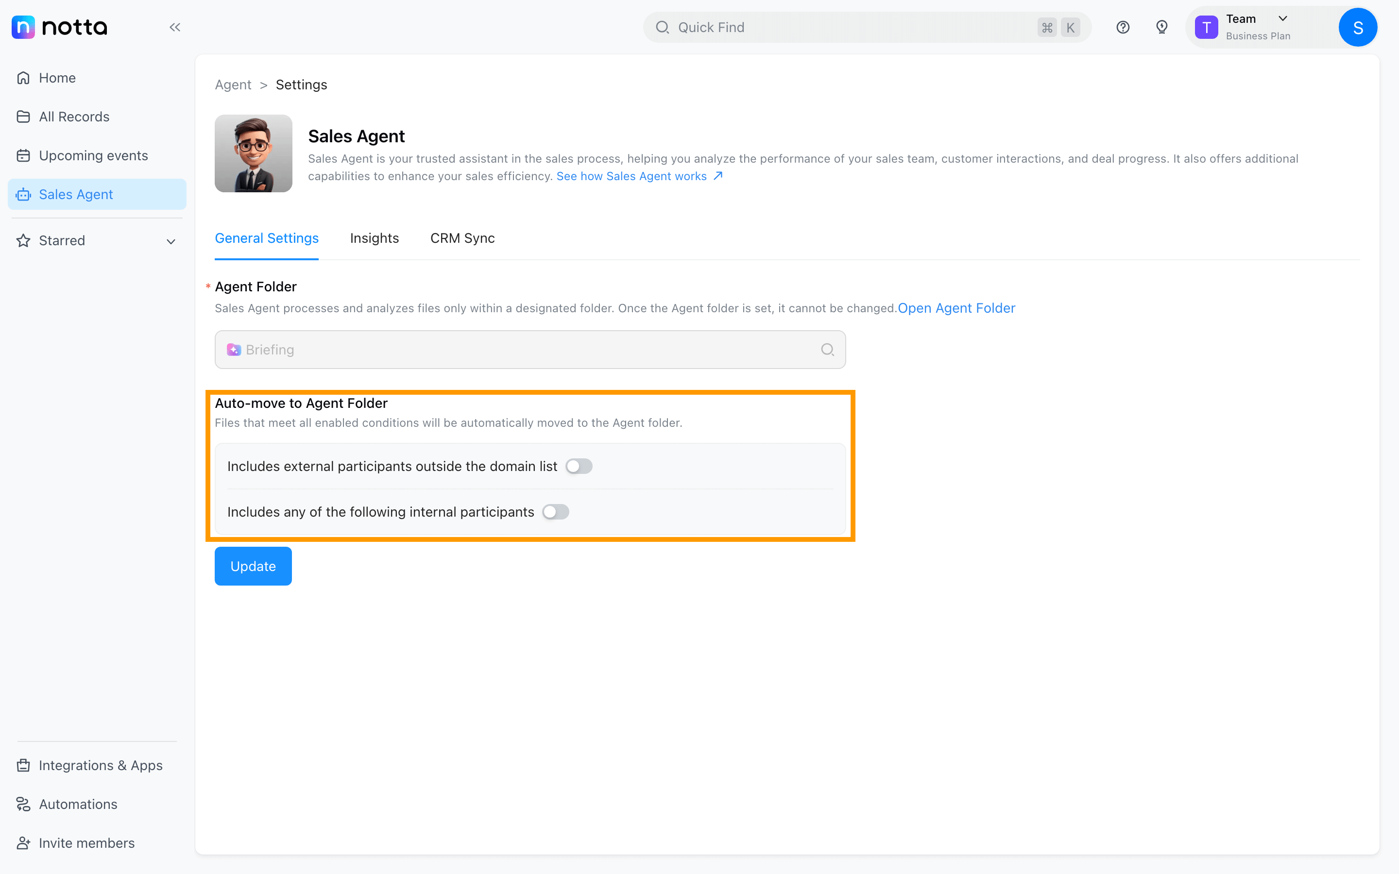Click the ⌘ shortcut key badge
1399x874 pixels.
pos(1047,27)
